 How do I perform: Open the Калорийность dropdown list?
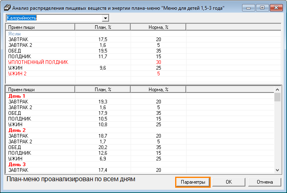point(105,18)
